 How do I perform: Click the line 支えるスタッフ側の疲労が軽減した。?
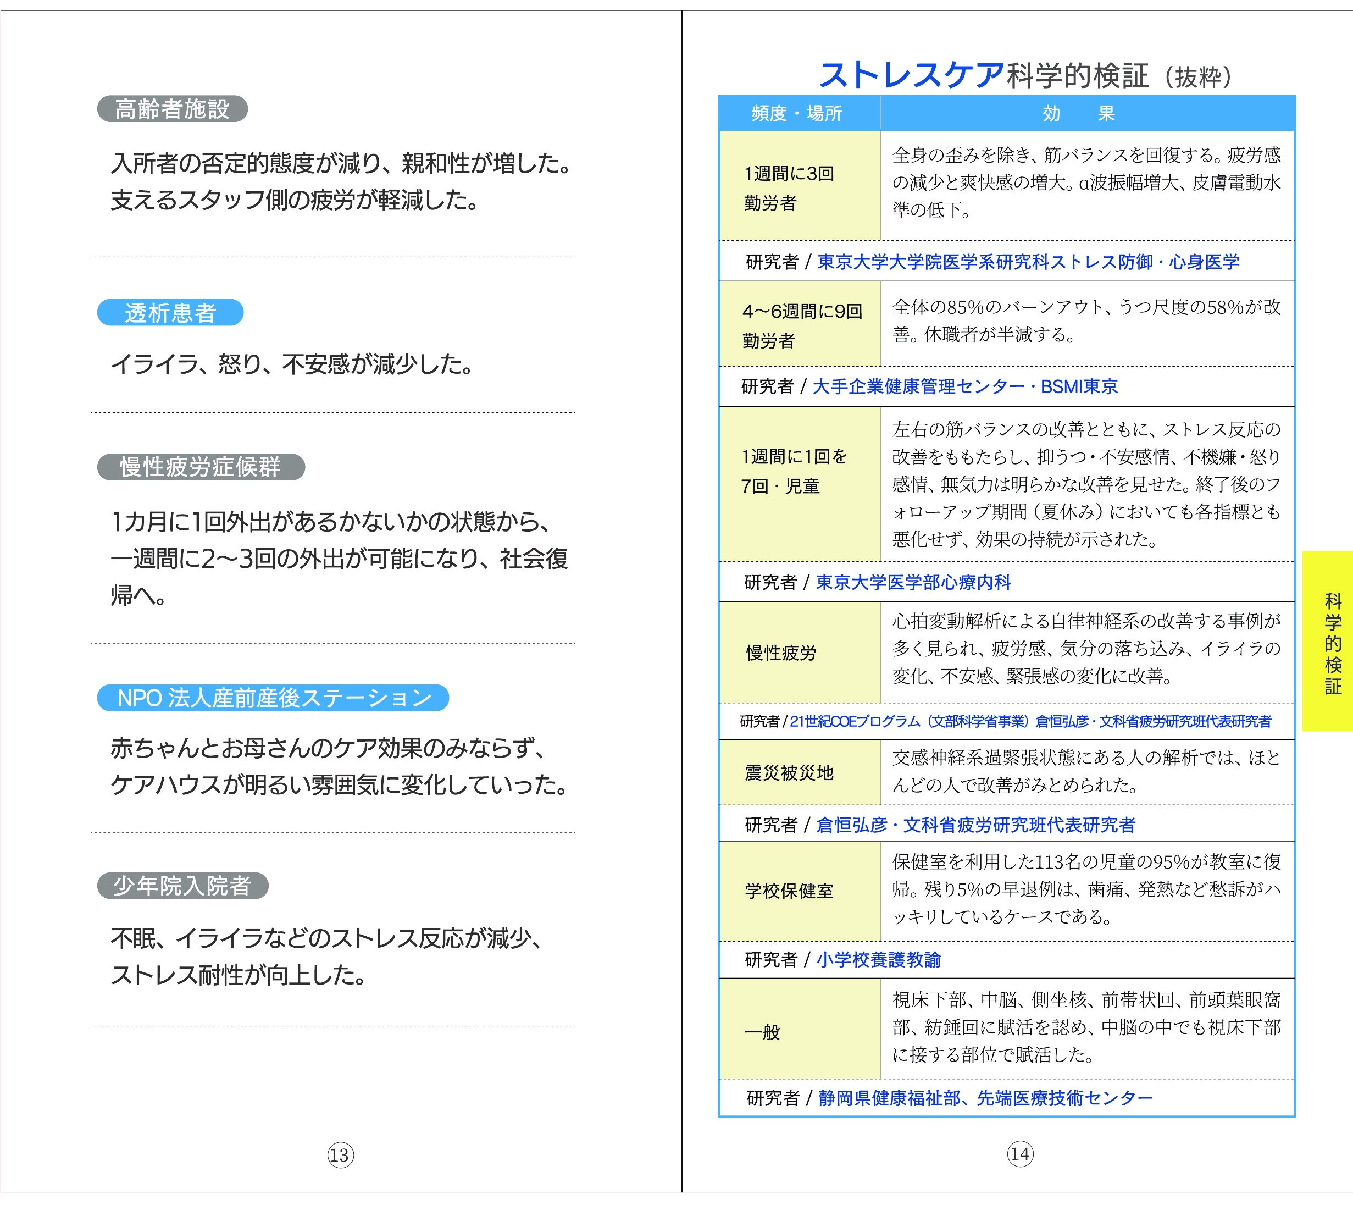click(295, 200)
